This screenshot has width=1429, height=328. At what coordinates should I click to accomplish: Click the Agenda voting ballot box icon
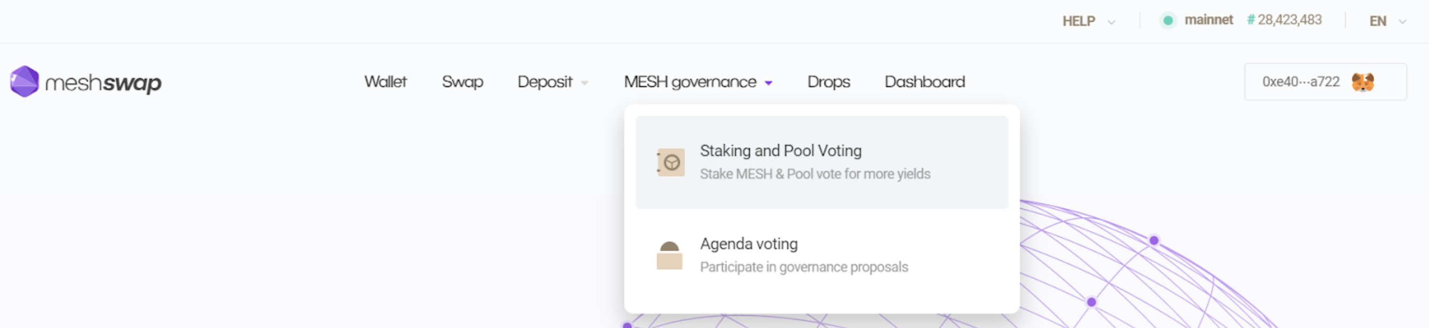click(669, 255)
